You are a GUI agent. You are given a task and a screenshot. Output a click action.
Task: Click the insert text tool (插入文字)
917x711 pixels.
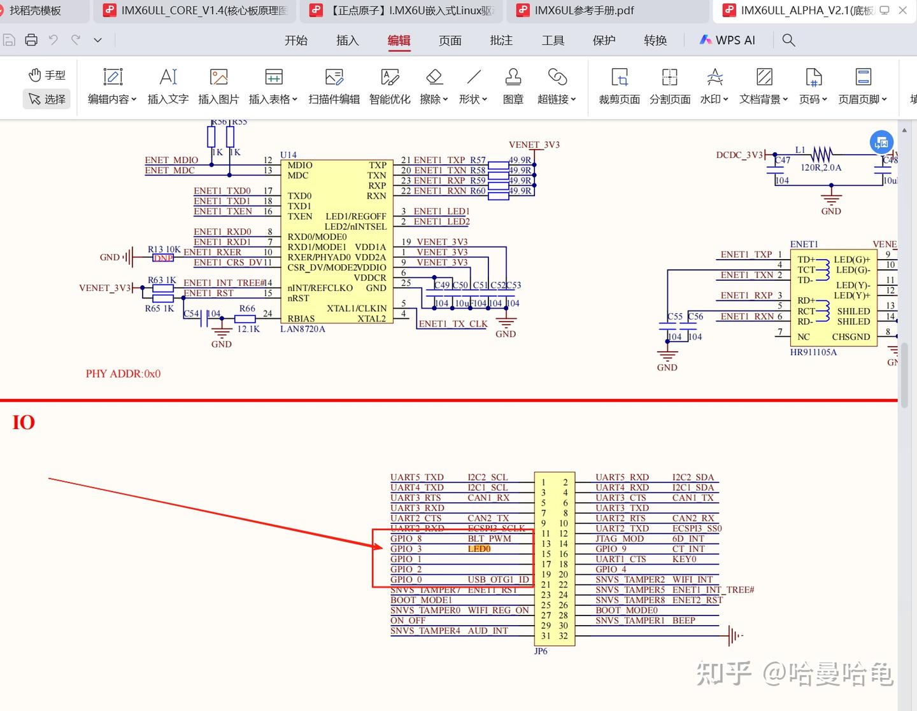point(167,86)
